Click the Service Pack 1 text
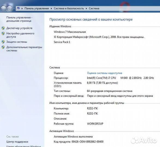160x147 pixels. [x=62, y=42]
